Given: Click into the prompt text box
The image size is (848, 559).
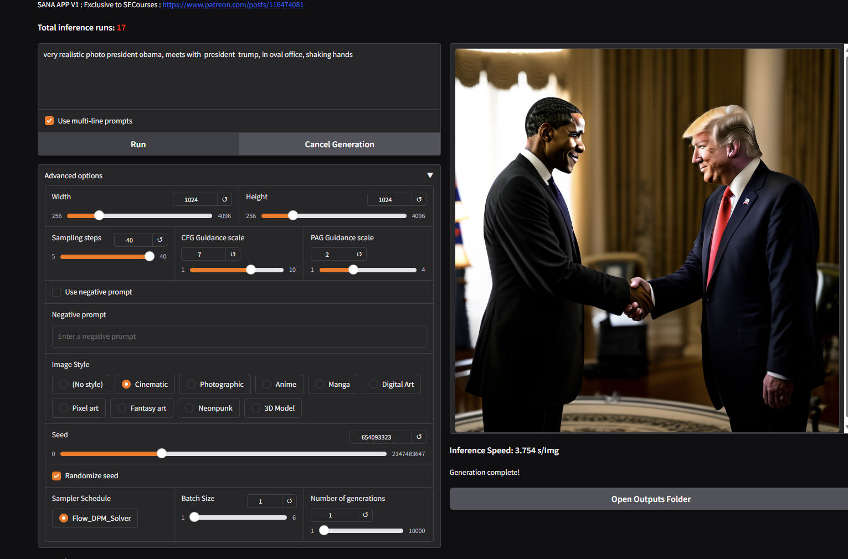Looking at the screenshot, I should point(239,76).
